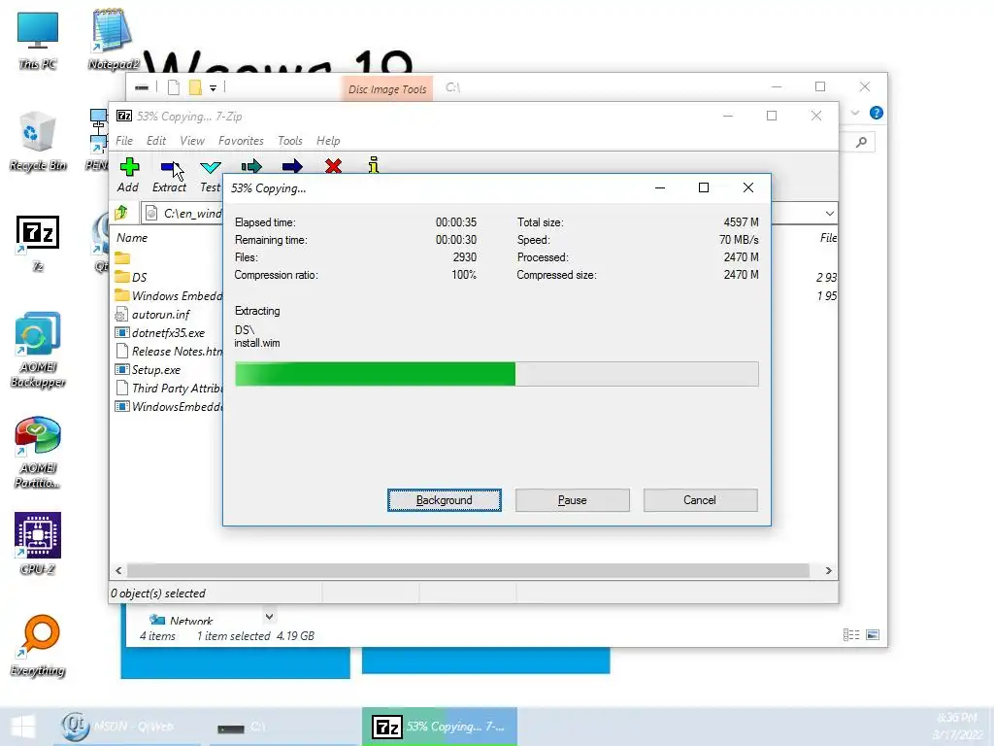This screenshot has width=994, height=746.
Task: Open the View menu in 7-Zip
Action: 192,141
